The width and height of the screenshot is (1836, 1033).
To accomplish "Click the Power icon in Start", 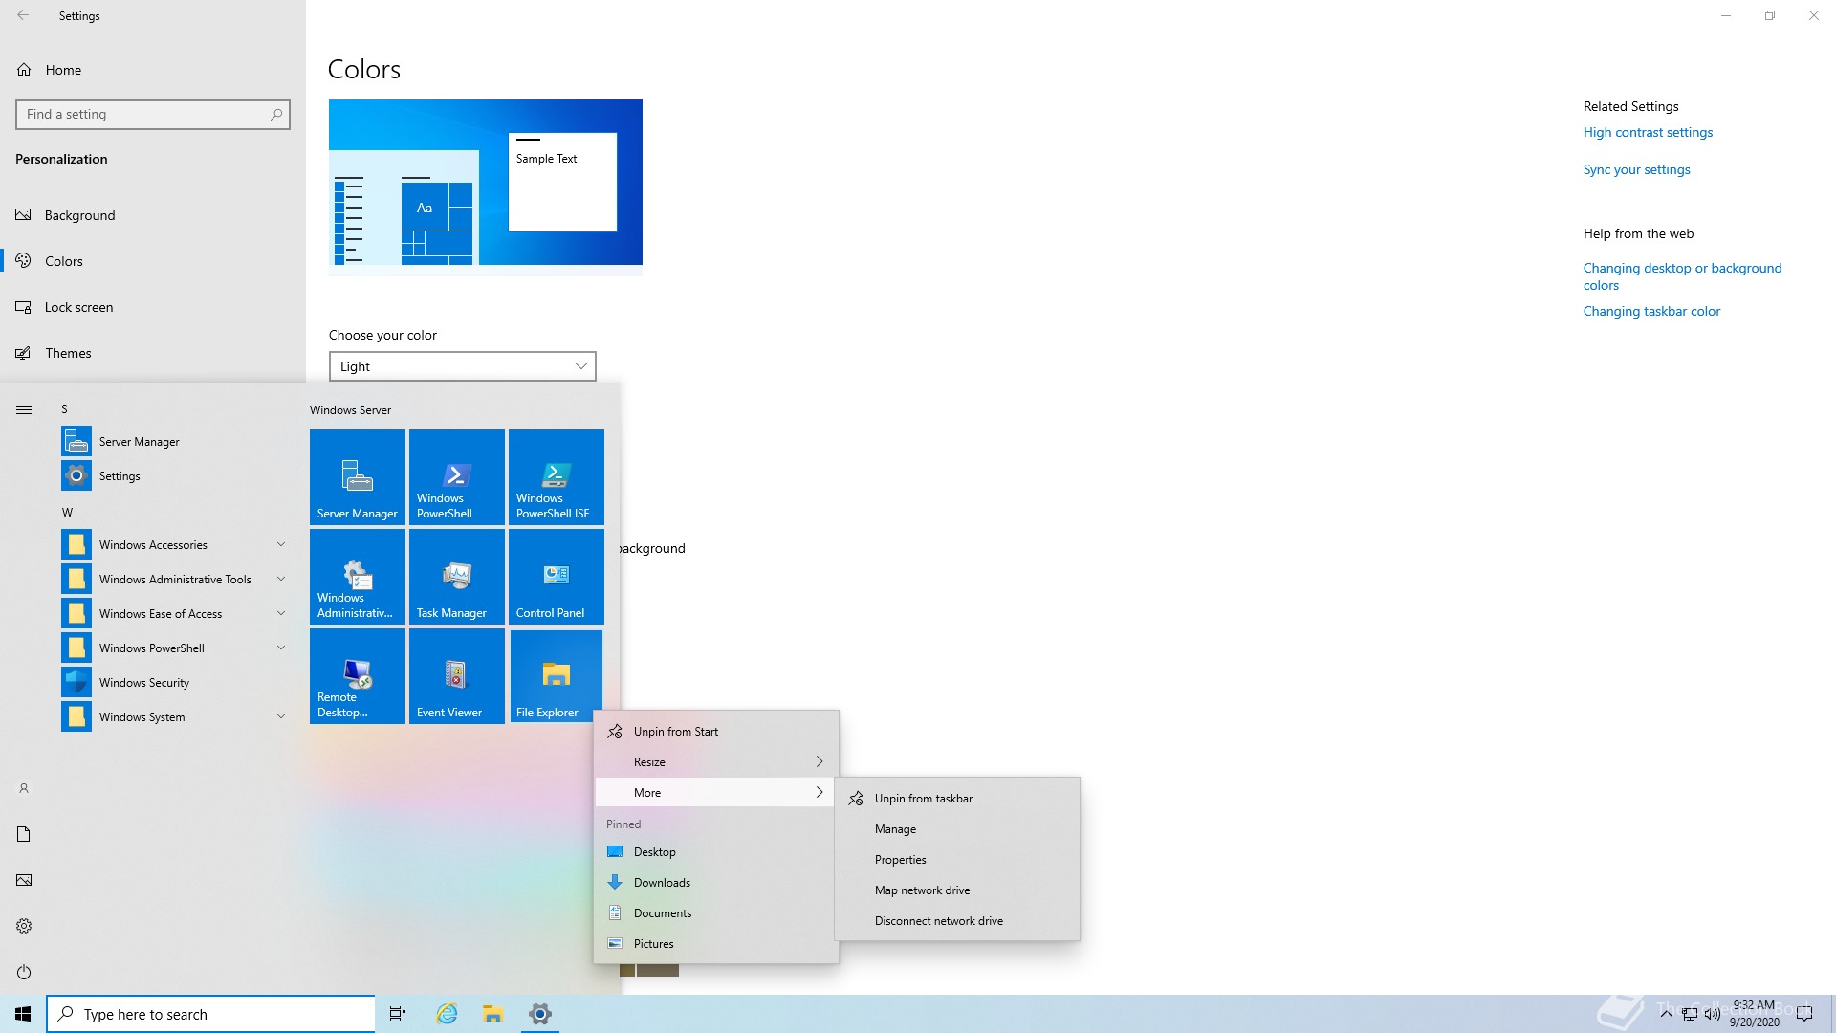I will 24,972.
